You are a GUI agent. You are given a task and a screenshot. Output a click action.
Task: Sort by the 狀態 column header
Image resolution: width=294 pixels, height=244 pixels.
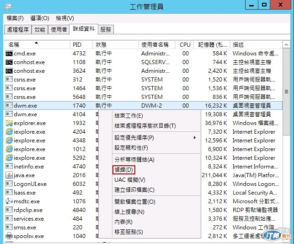(x=116, y=45)
